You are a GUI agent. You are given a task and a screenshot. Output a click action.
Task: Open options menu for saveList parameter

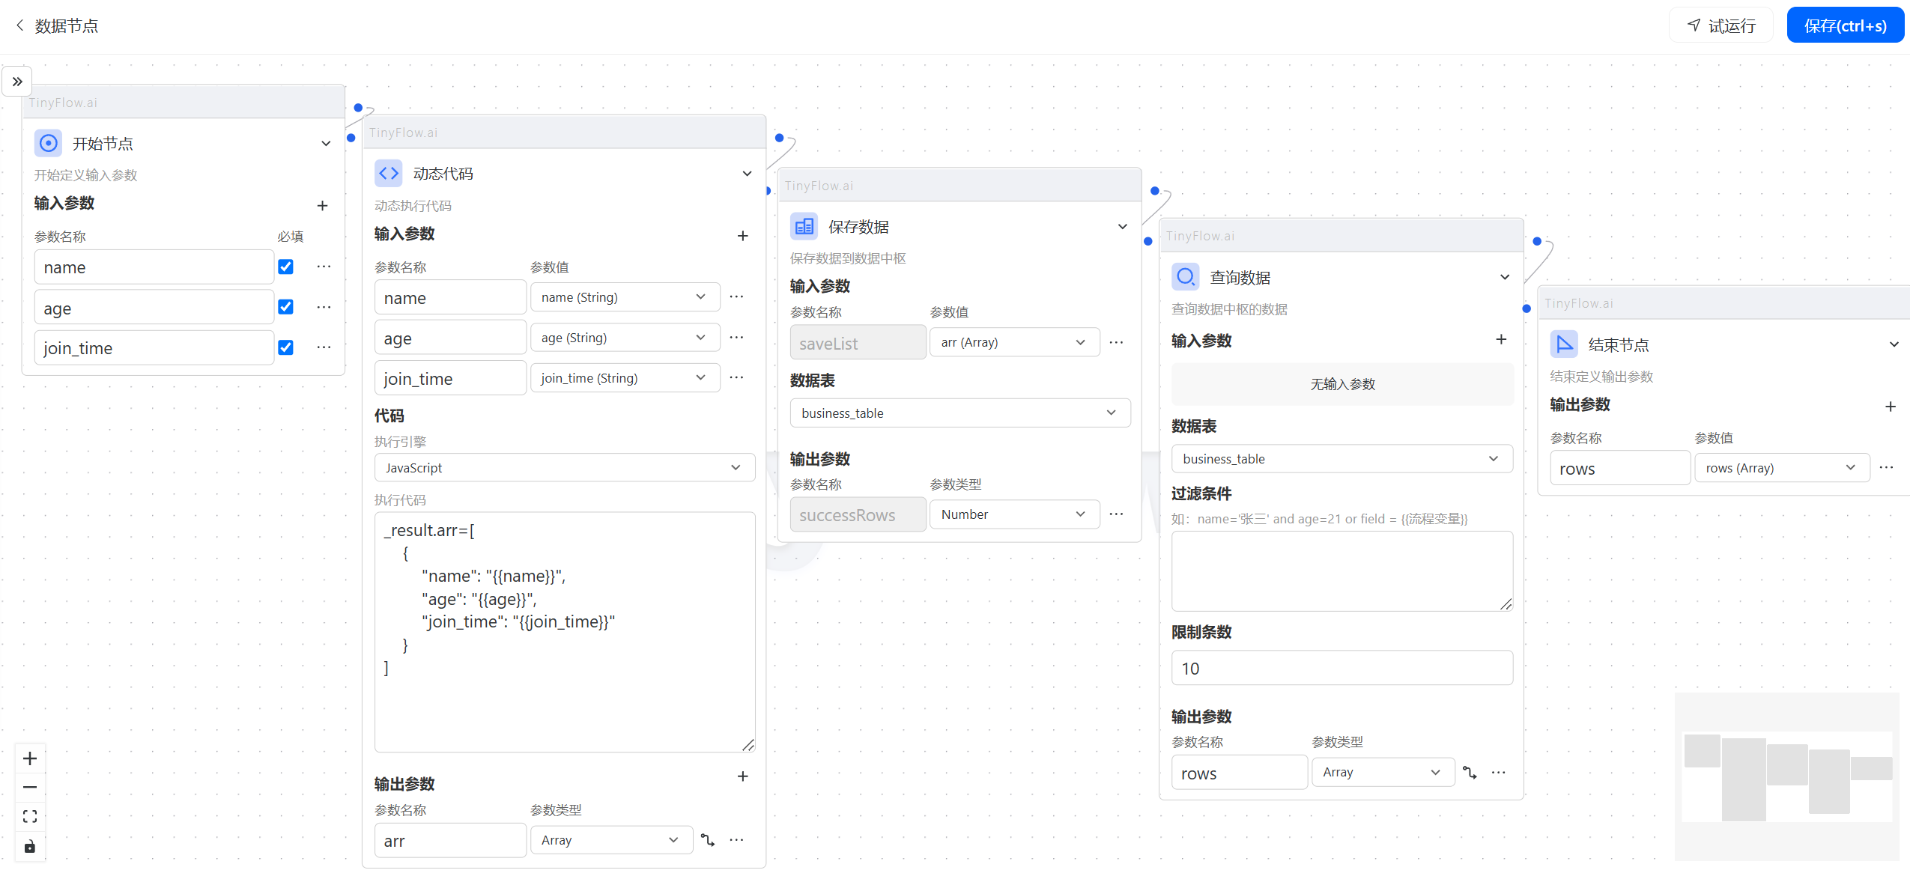(x=1116, y=342)
